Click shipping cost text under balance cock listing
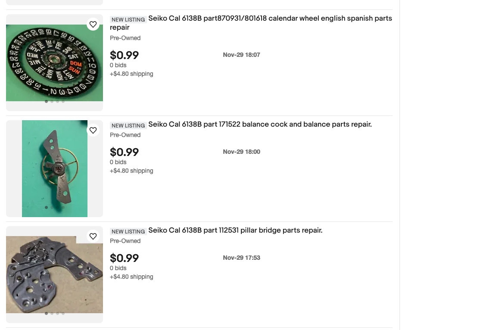 coord(131,171)
